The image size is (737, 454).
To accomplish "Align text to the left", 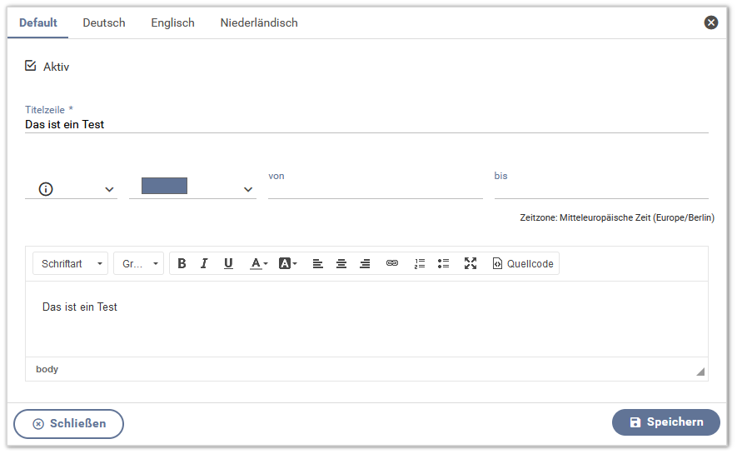I will (x=318, y=263).
